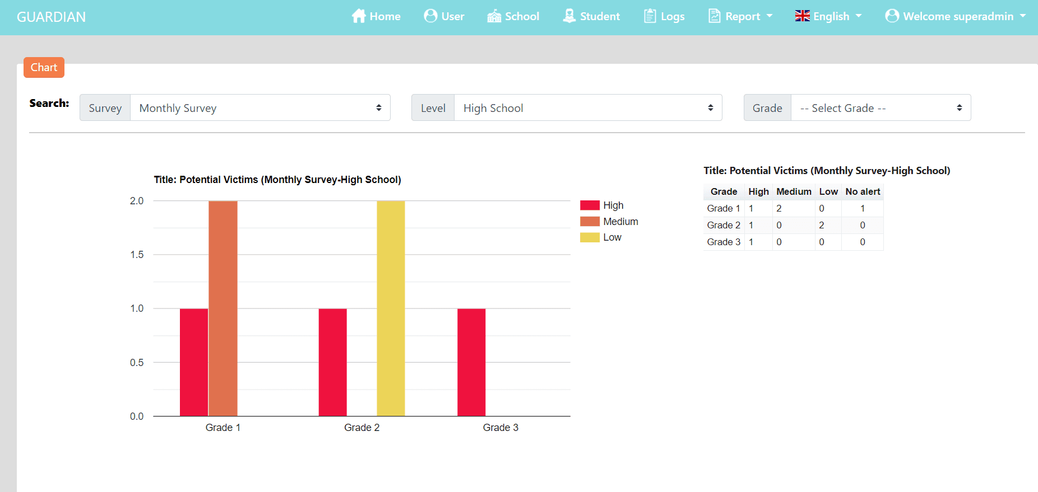Click the Grade 2 yellow Low bar
The height and width of the screenshot is (492, 1038).
(x=391, y=308)
